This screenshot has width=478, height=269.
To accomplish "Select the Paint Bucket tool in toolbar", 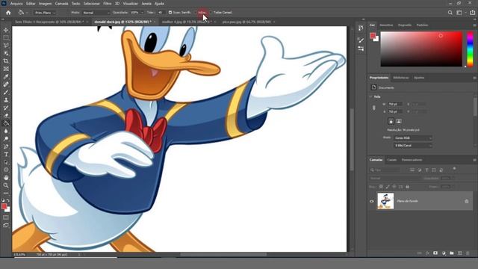I will coord(6,123).
